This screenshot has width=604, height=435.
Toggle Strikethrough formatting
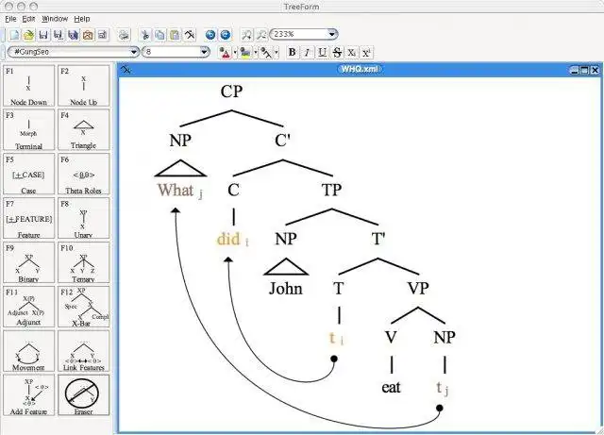coord(337,53)
